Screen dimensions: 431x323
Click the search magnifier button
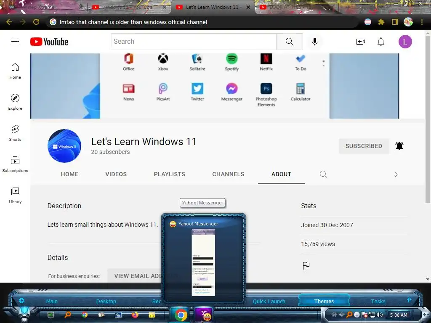pos(290,42)
